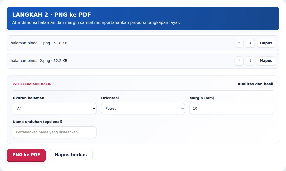
Task: Remove halaman-pindai-1.png with Hapus
Action: click(266, 43)
